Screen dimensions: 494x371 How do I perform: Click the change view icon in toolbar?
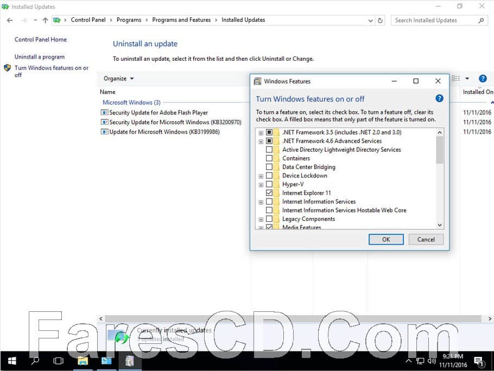click(x=456, y=78)
